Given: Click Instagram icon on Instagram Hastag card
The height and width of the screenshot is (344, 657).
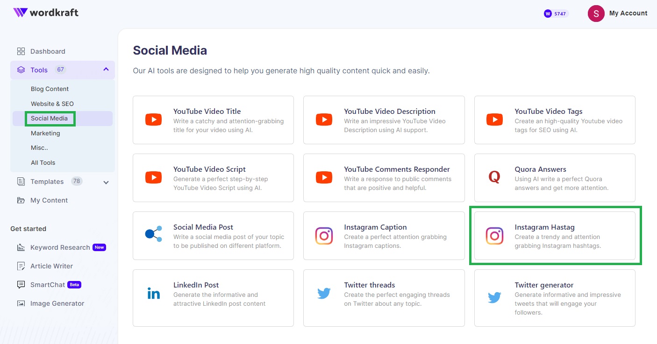Looking at the screenshot, I should point(494,236).
